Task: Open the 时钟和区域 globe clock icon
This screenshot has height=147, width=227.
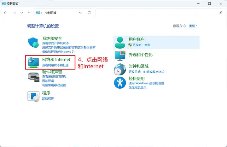Action: click(120, 69)
